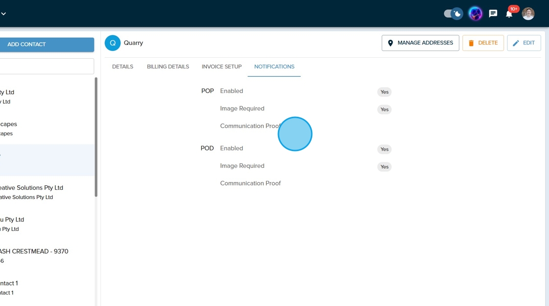Click the Quarry contact avatar icon
The image size is (549, 306).
112,43
